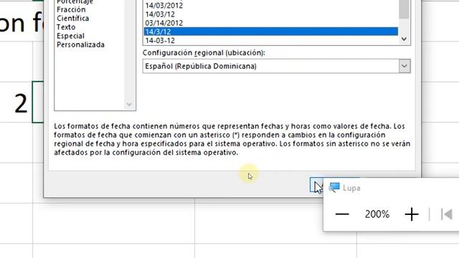The height and width of the screenshot is (258, 459).
Task: Click the Español (República Dominicana) combo box
Action: (x=276, y=66)
